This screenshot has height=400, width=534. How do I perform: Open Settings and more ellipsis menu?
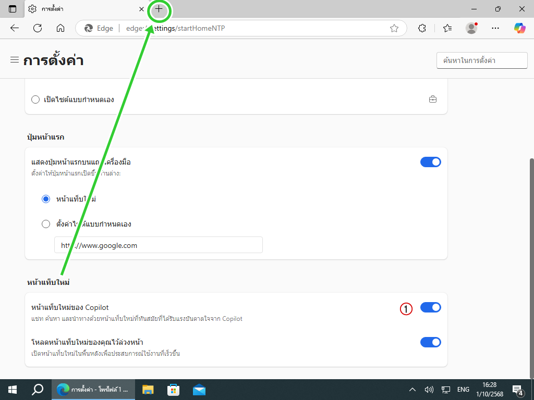495,28
